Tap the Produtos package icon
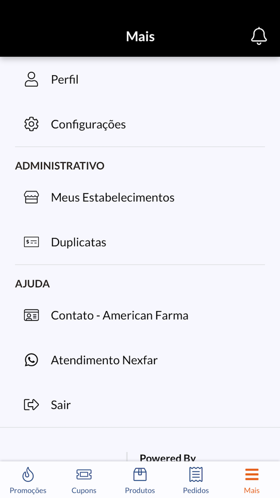This screenshot has height=498, width=280. (140, 474)
